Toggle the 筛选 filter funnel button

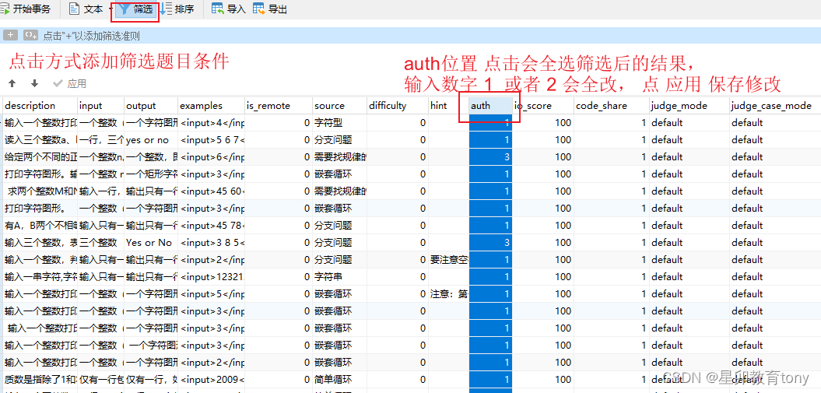(135, 9)
